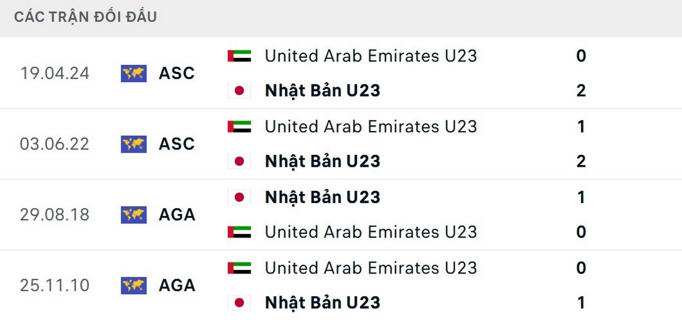The image size is (682, 320).
Task: Click the "CÁC TRẬN ĐỐI ĐẦU" section header
Action: (85, 17)
